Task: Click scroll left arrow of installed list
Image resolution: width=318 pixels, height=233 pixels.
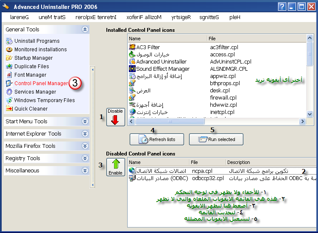Action: pos(131,121)
